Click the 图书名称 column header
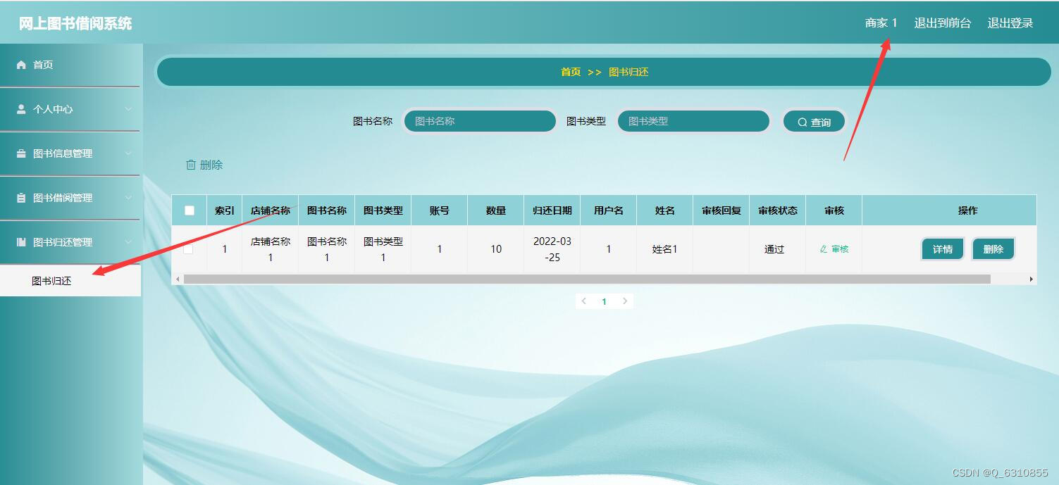The width and height of the screenshot is (1059, 485). (327, 210)
